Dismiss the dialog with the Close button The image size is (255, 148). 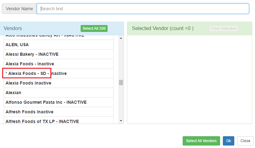pyautogui.click(x=245, y=141)
